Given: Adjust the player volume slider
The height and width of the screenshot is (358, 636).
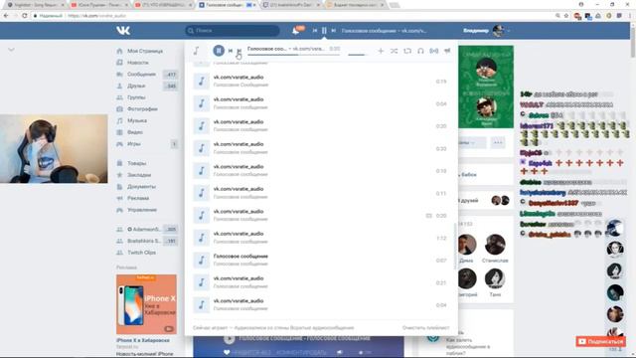Looking at the screenshot, I should click(357, 55).
